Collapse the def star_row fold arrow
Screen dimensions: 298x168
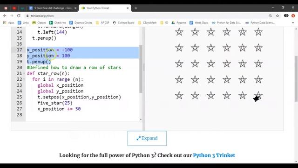[24, 73]
